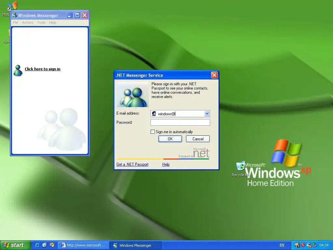Image resolution: width=333 pixels, height=250 pixels.
Task: Click the Windows Messenger tray icon
Action: 309,245
